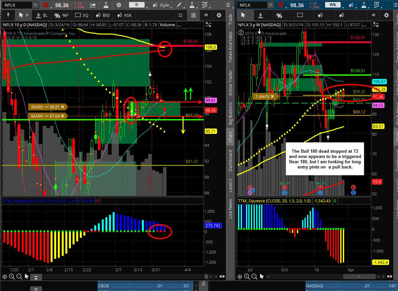Open drawing toolbar settings gear in left chart
The width and height of the screenshot is (398, 291).
[x=219, y=15]
